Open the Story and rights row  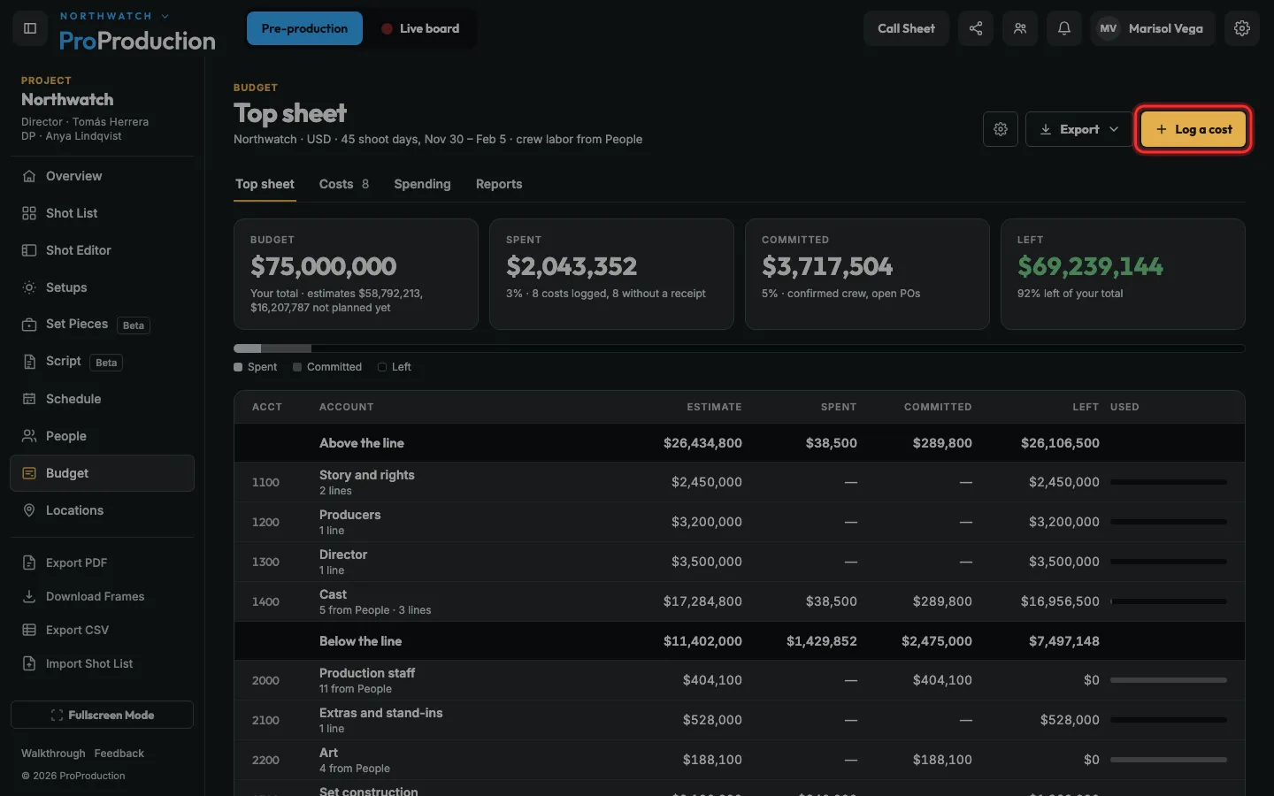pos(739,482)
